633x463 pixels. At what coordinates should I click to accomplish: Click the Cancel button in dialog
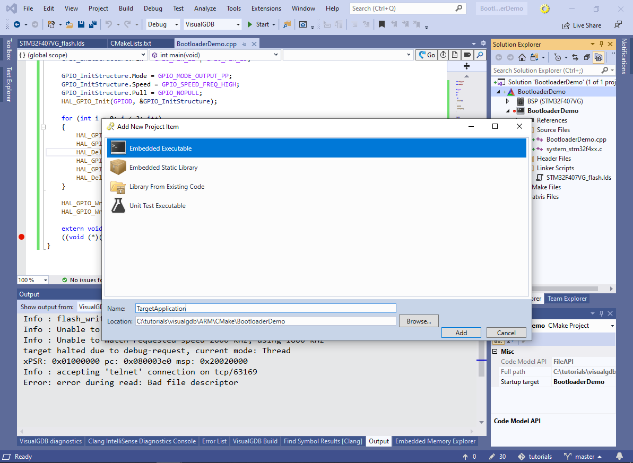[506, 333]
